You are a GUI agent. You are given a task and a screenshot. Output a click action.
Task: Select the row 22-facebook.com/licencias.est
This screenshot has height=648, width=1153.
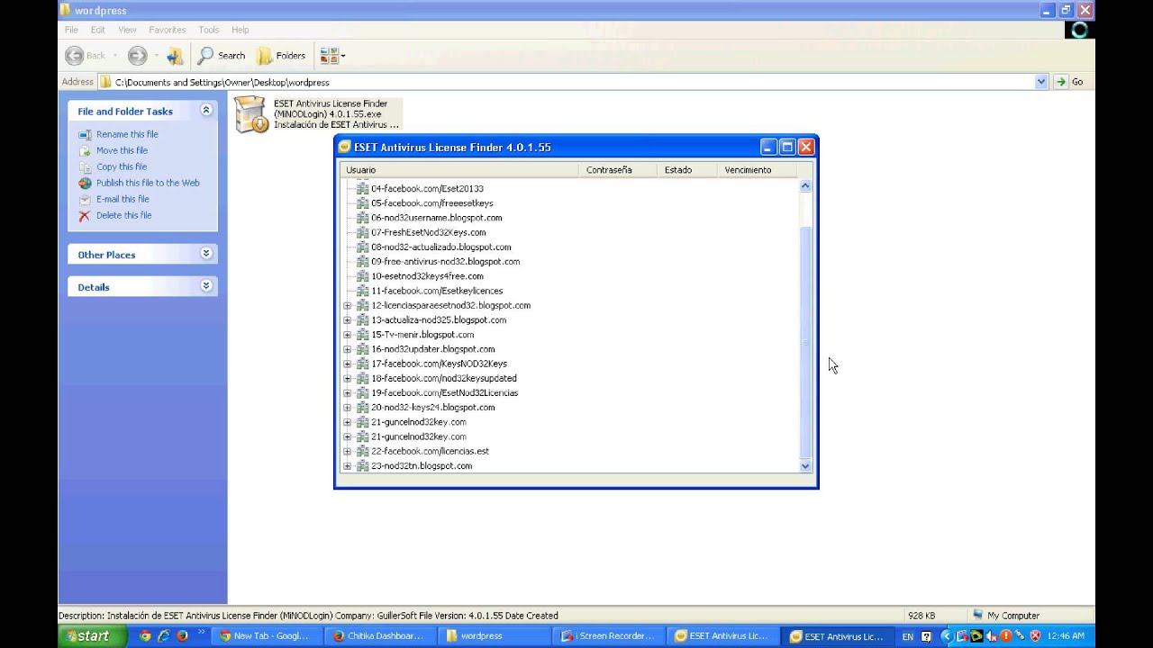click(430, 451)
